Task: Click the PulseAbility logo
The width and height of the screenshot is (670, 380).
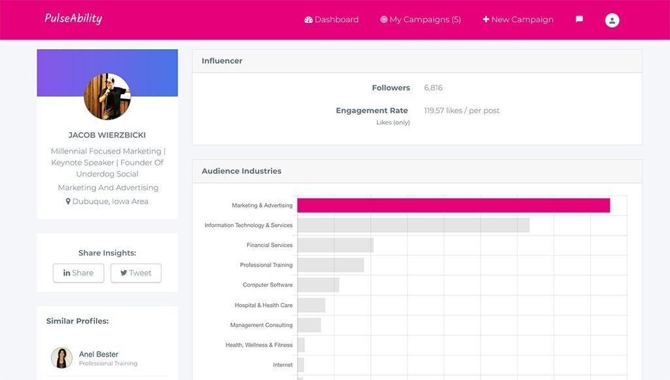Action: 73,19
